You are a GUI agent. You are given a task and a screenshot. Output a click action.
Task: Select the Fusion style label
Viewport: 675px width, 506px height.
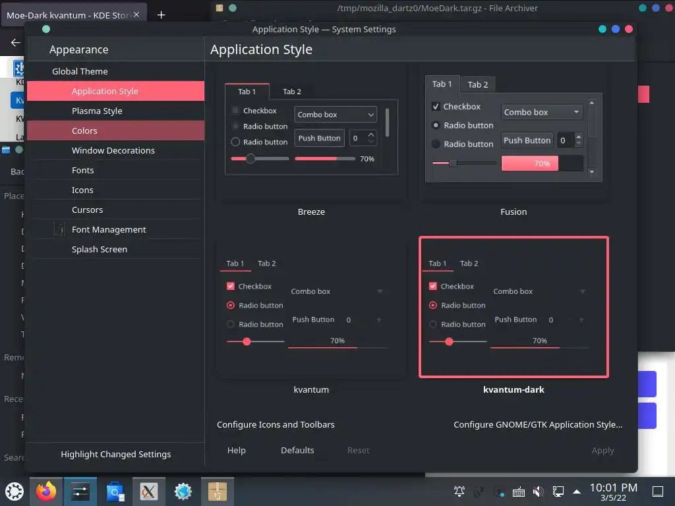tap(514, 211)
